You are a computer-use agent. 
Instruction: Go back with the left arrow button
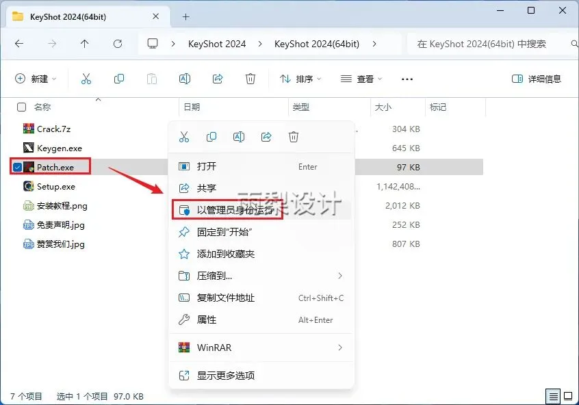19,44
